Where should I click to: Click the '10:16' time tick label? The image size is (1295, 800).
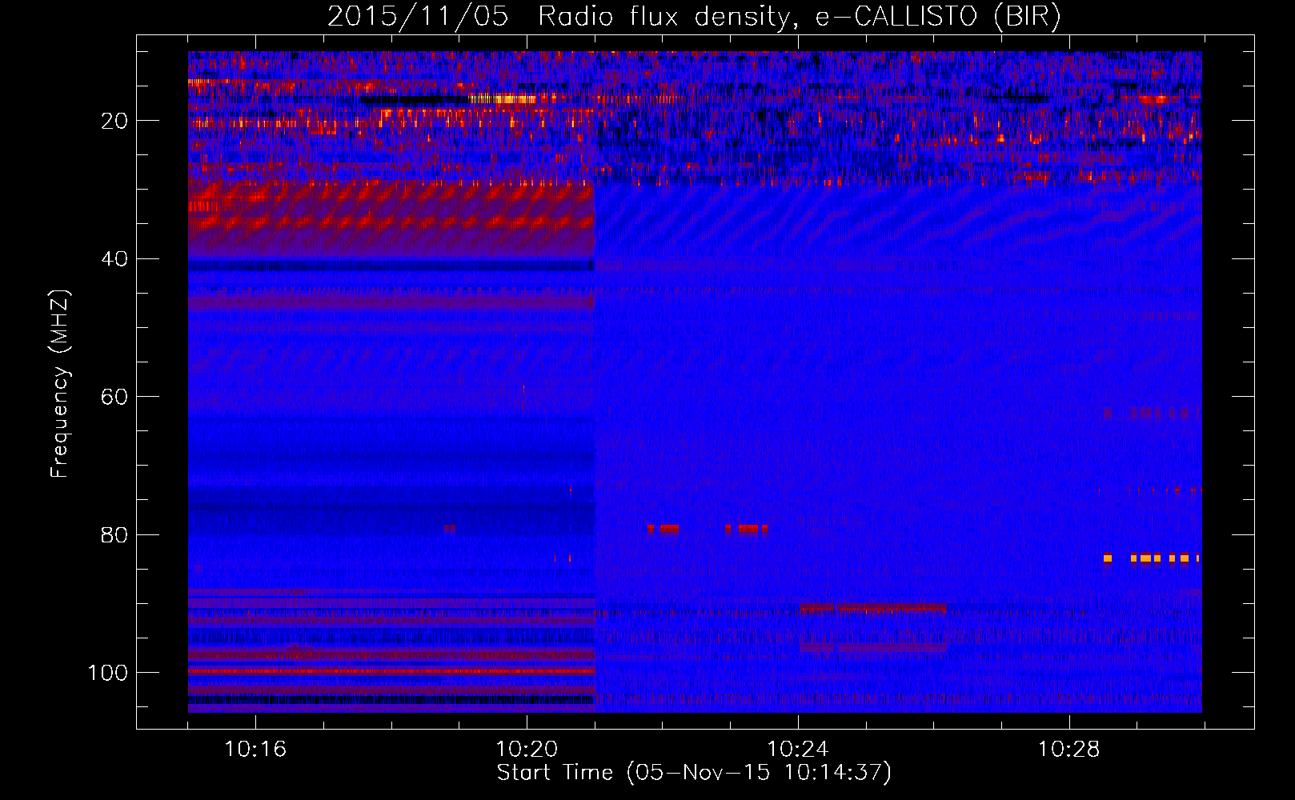tap(255, 750)
